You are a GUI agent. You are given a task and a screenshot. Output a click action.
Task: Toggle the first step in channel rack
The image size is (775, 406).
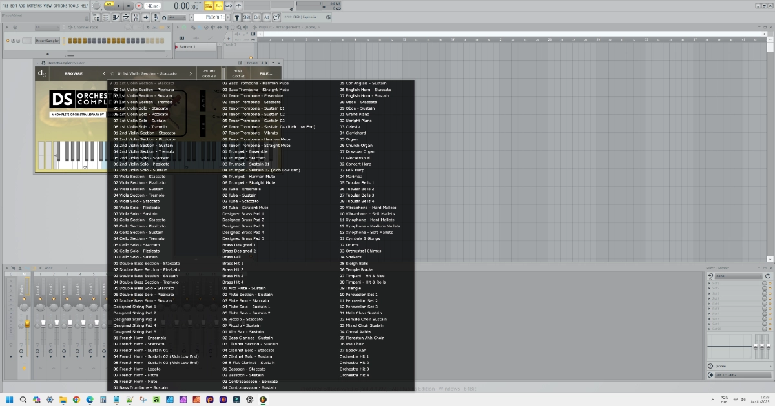coord(69,41)
